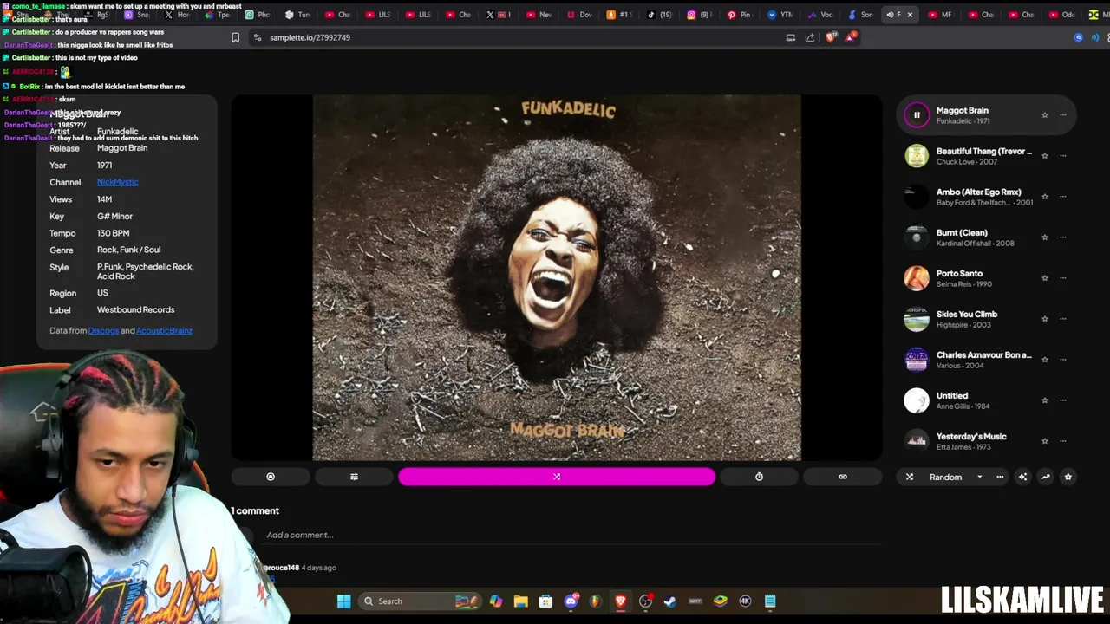Image resolution: width=1110 pixels, height=624 pixels.
Task: Play Porto Santo thumbnail
Action: (917, 278)
